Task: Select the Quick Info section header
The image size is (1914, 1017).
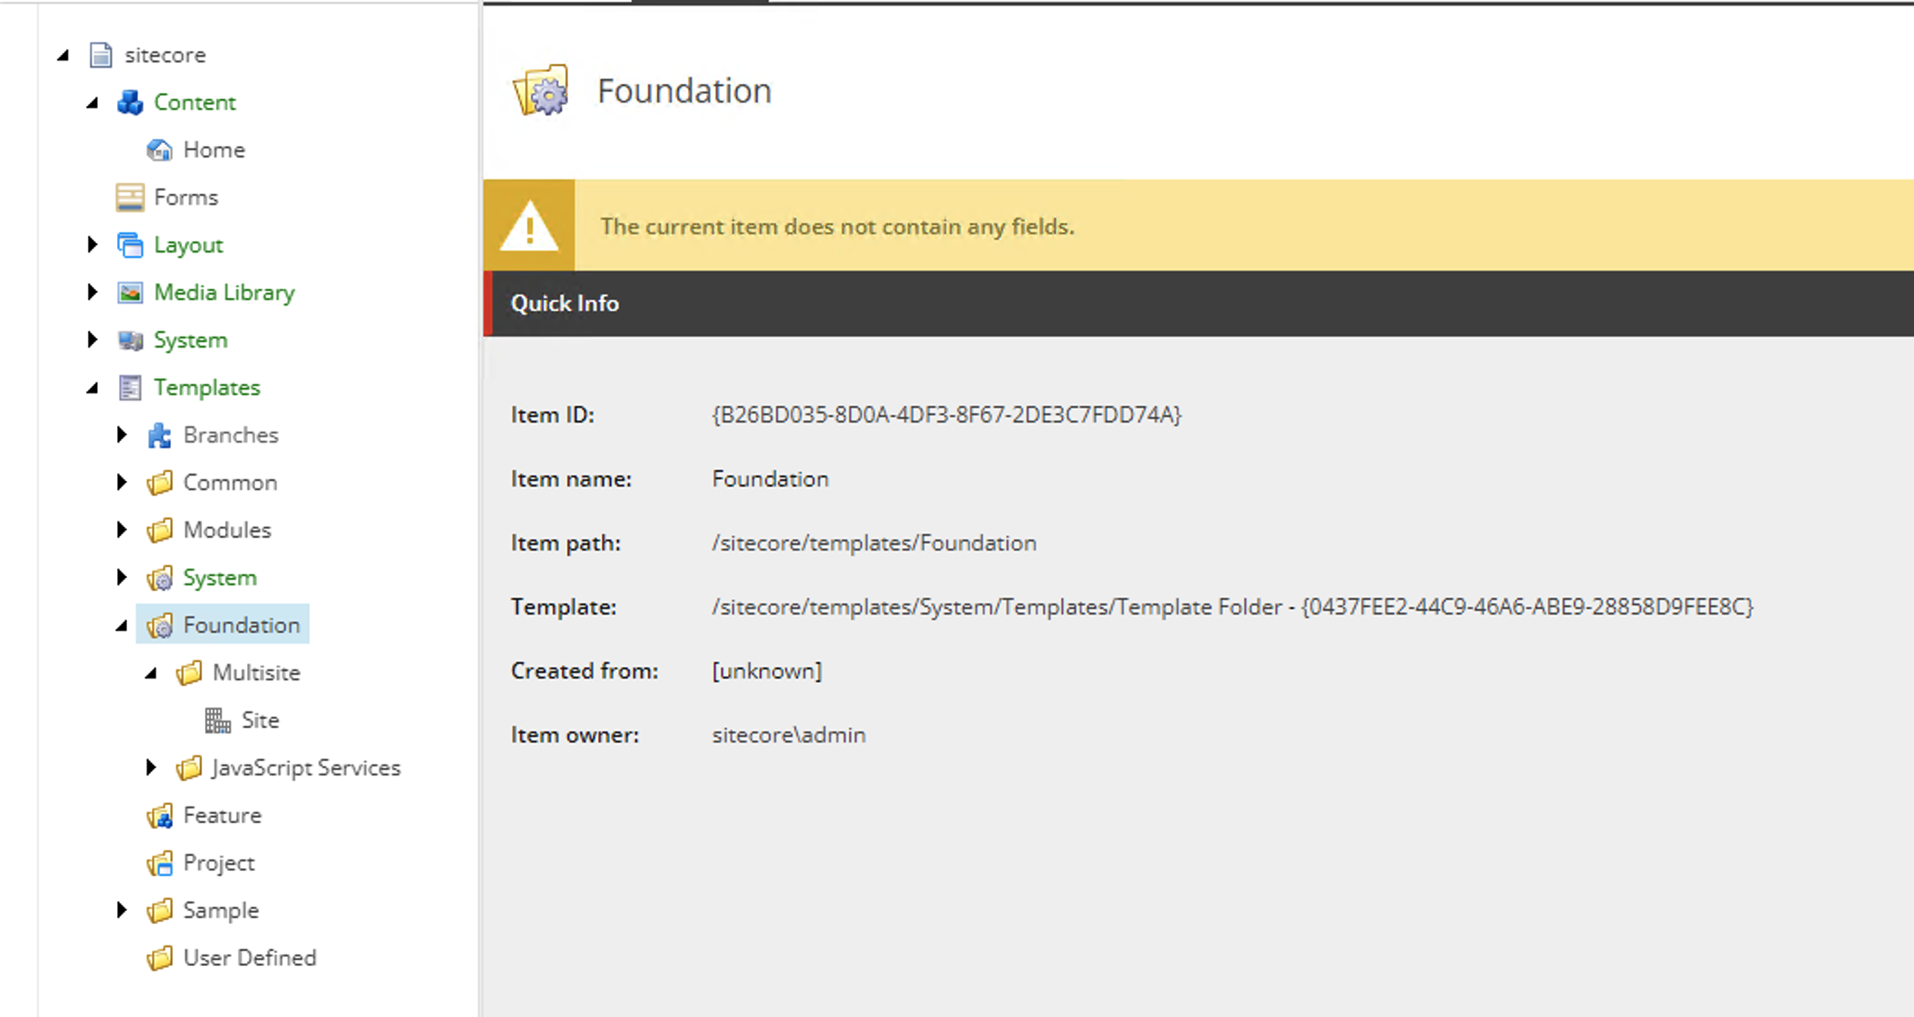Action: coord(565,303)
